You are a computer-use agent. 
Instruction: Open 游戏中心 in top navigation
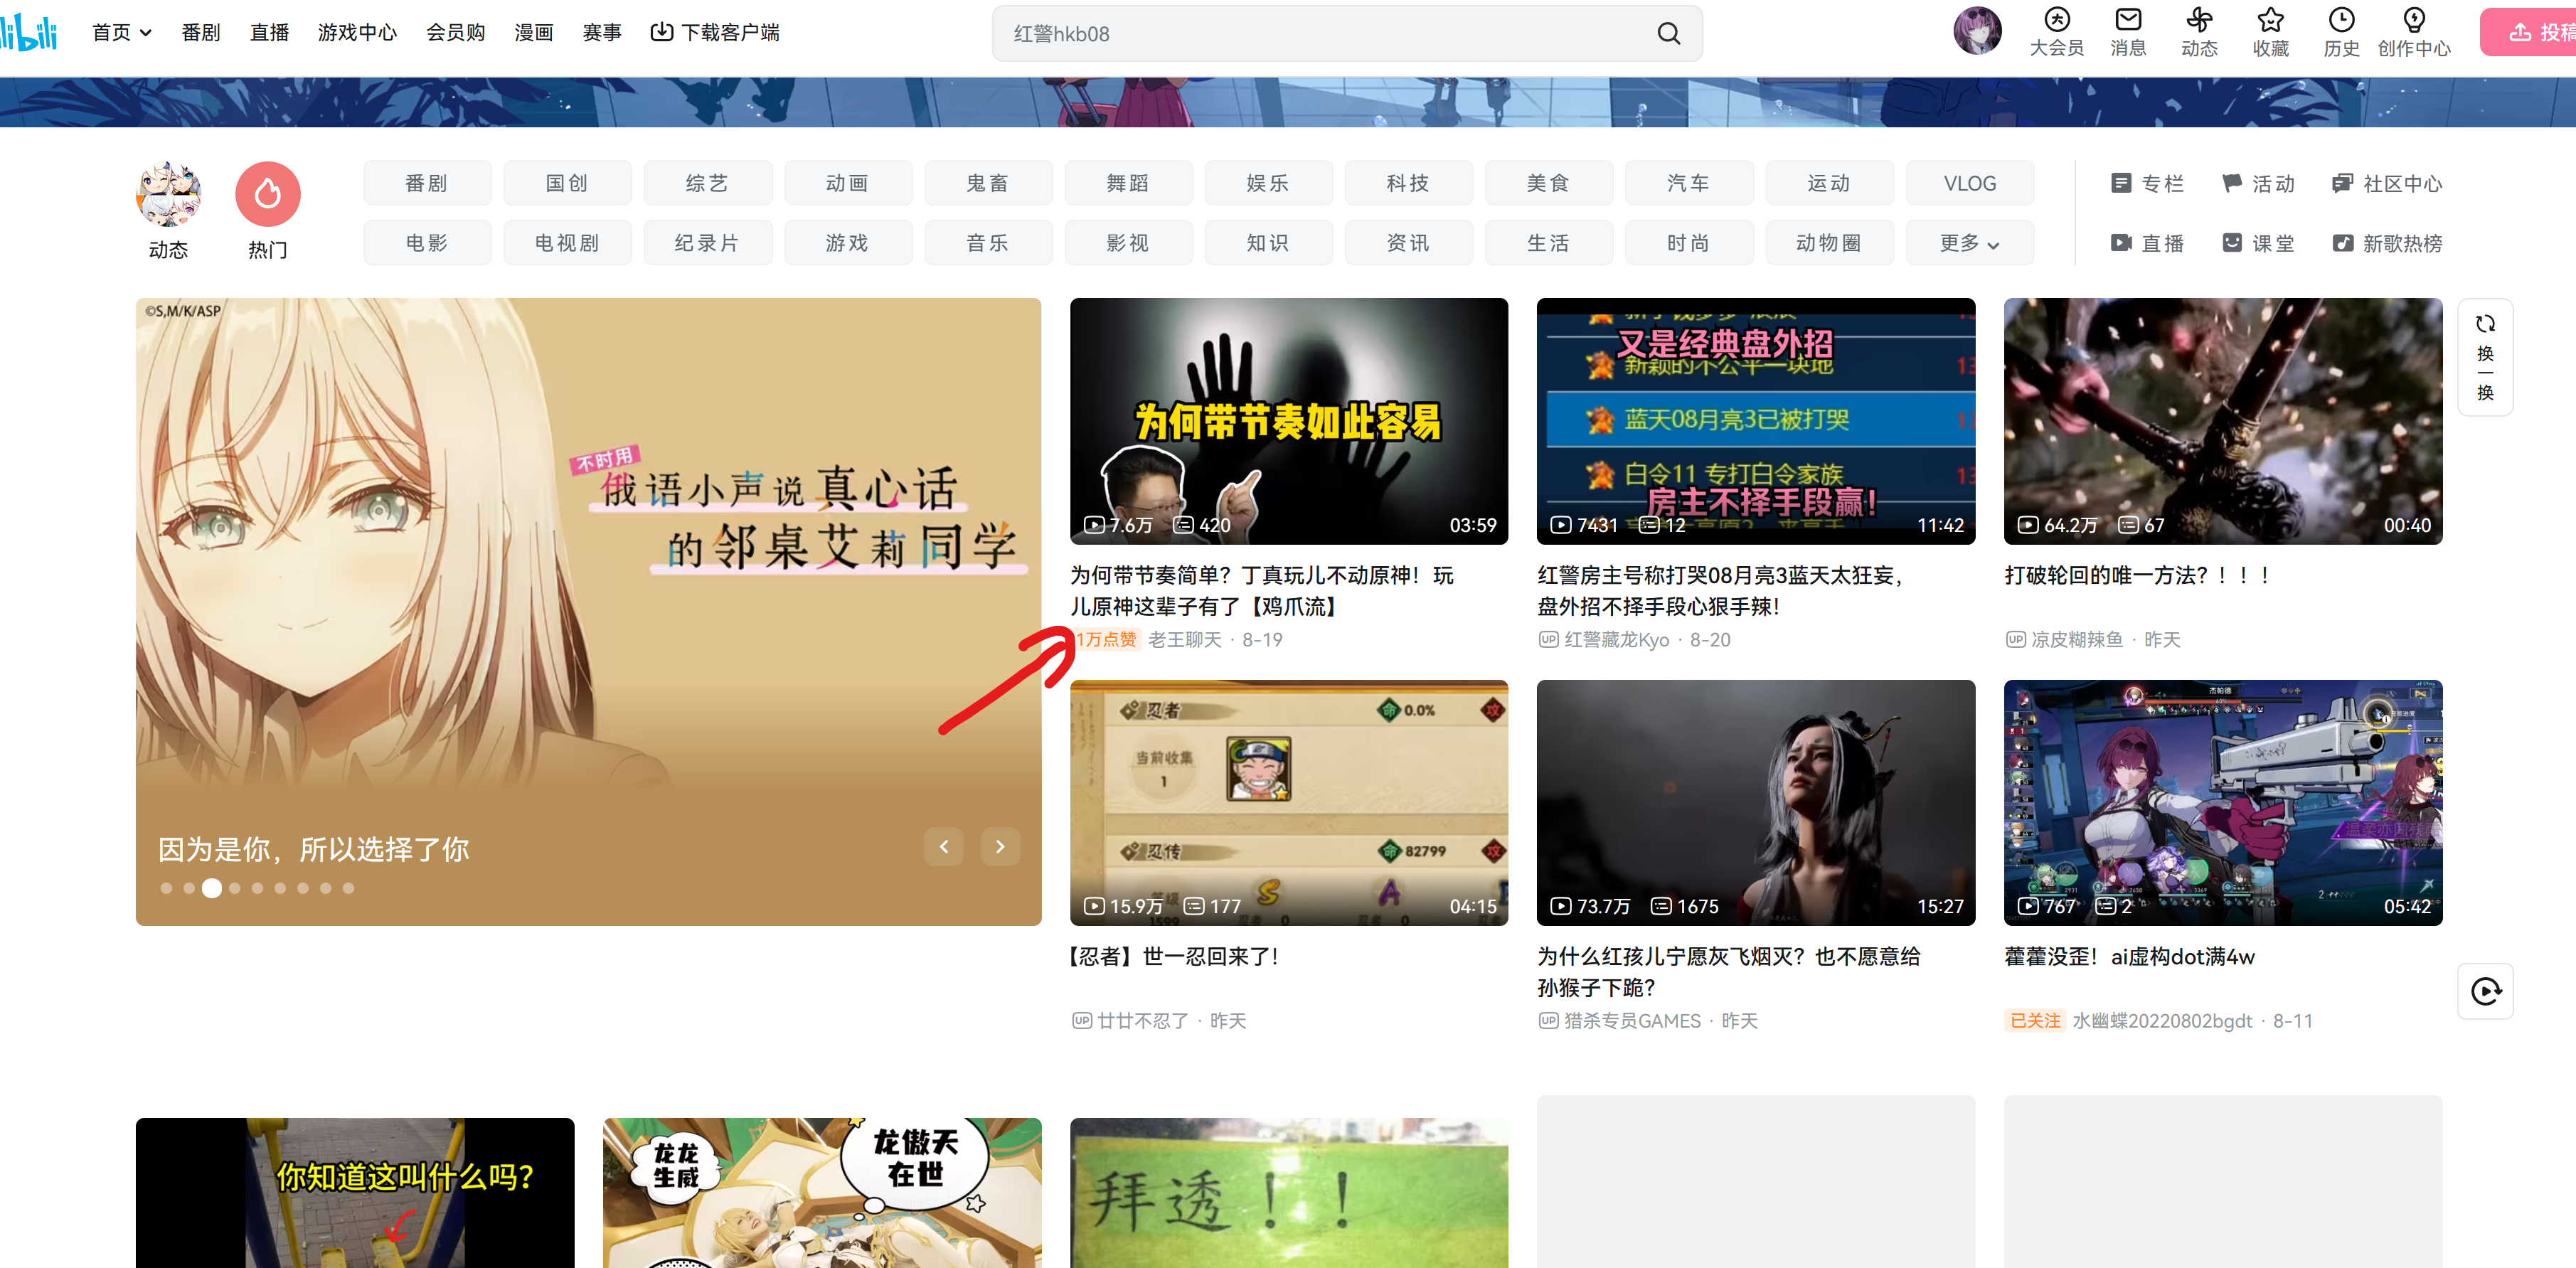(x=357, y=33)
